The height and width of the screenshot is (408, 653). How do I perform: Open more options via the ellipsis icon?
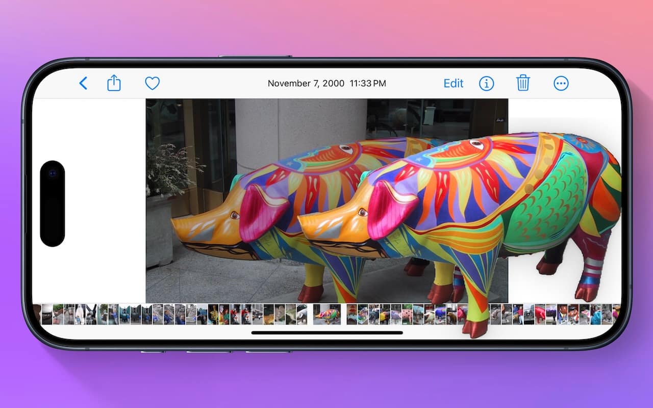(x=561, y=83)
